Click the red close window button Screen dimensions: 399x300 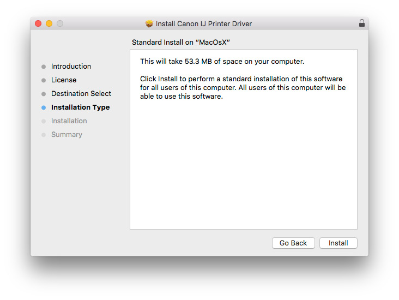[38, 23]
